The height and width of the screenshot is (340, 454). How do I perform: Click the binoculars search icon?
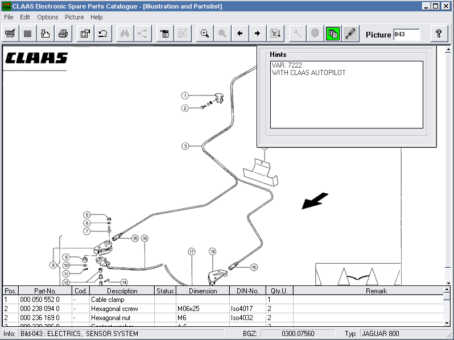point(125,34)
